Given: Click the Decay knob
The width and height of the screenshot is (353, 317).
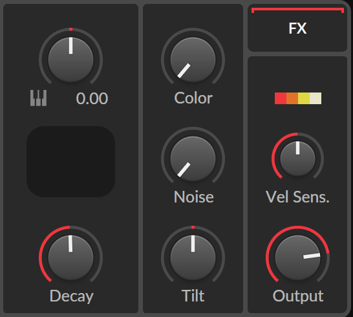Looking at the screenshot, I should tap(70, 257).
